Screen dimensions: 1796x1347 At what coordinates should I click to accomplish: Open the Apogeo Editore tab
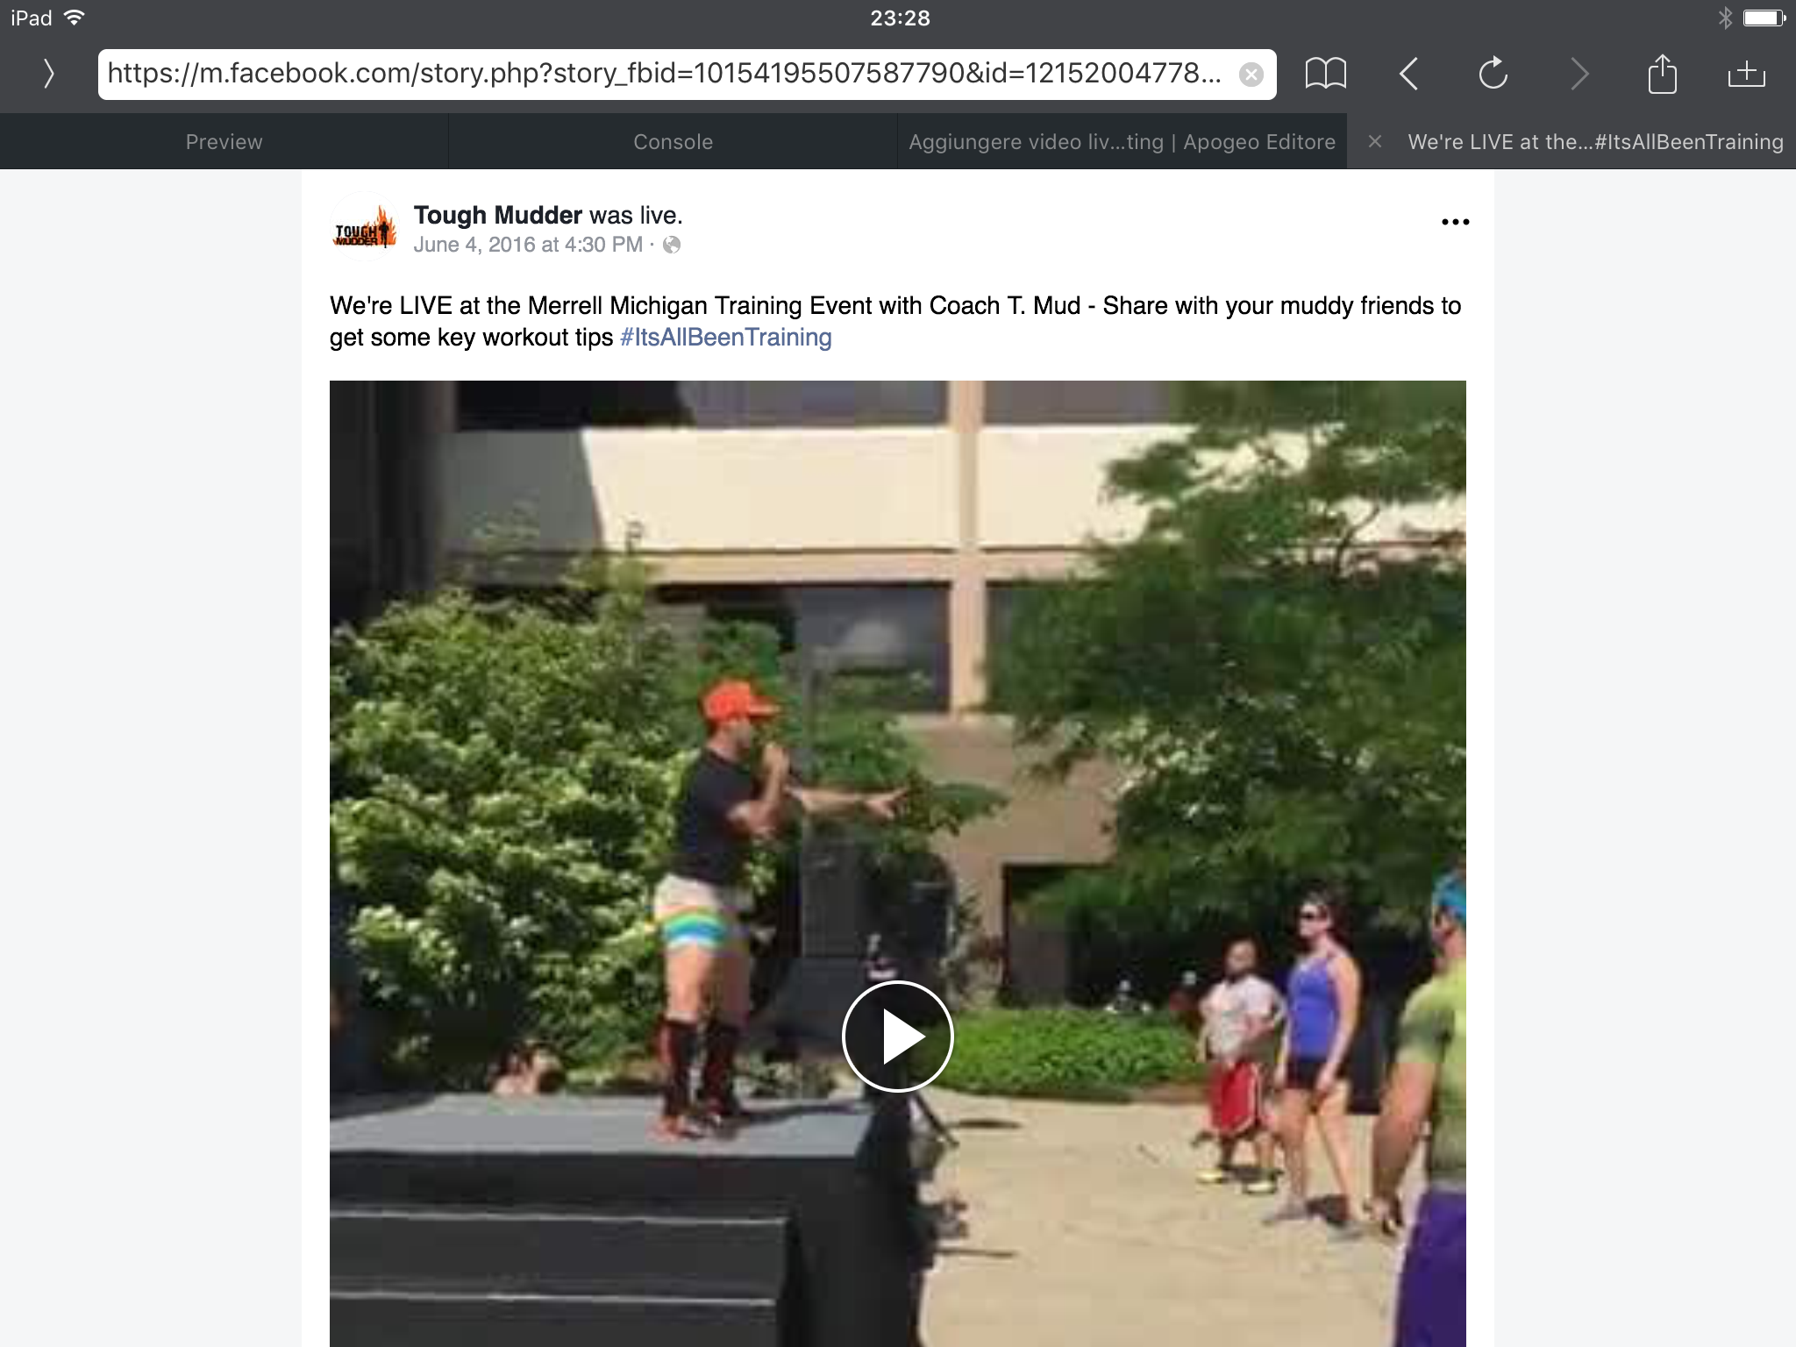point(1122,141)
